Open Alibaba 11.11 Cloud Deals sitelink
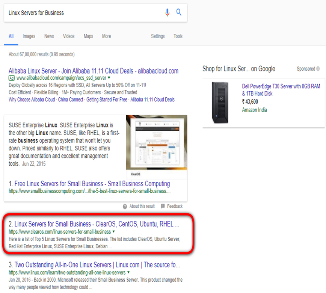Viewport: 326px width, 293px height. coord(152,100)
